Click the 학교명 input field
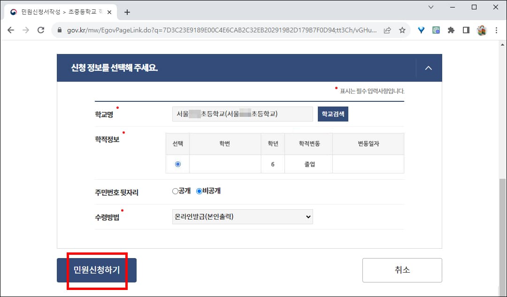Viewport: 507px width, 297px height. (242, 114)
